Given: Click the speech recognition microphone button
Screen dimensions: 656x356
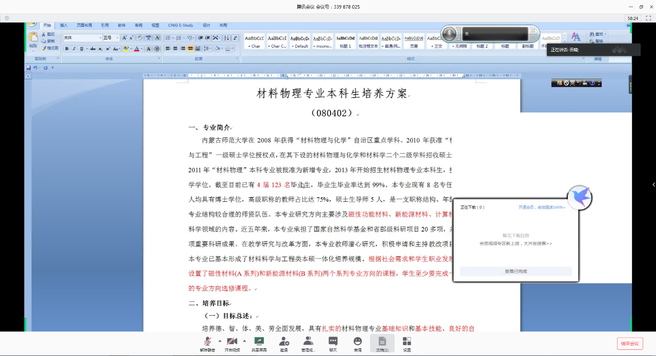Looking at the screenshot, I should [449, 34].
